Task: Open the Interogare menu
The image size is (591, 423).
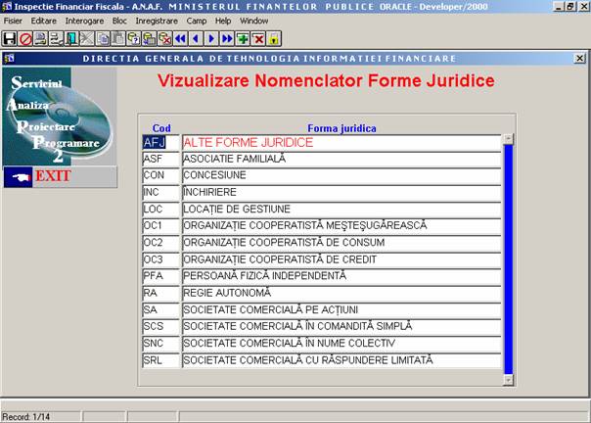Action: click(x=84, y=20)
